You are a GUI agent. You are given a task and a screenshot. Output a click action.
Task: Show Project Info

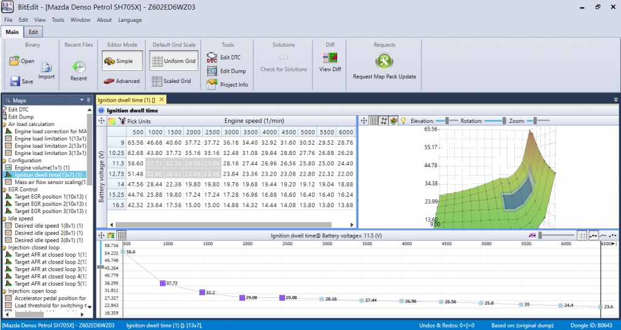click(227, 85)
